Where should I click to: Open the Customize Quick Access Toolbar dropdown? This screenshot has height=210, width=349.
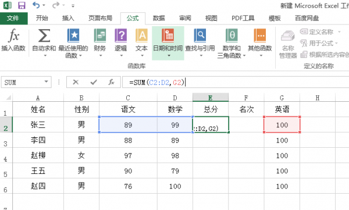point(73,6)
